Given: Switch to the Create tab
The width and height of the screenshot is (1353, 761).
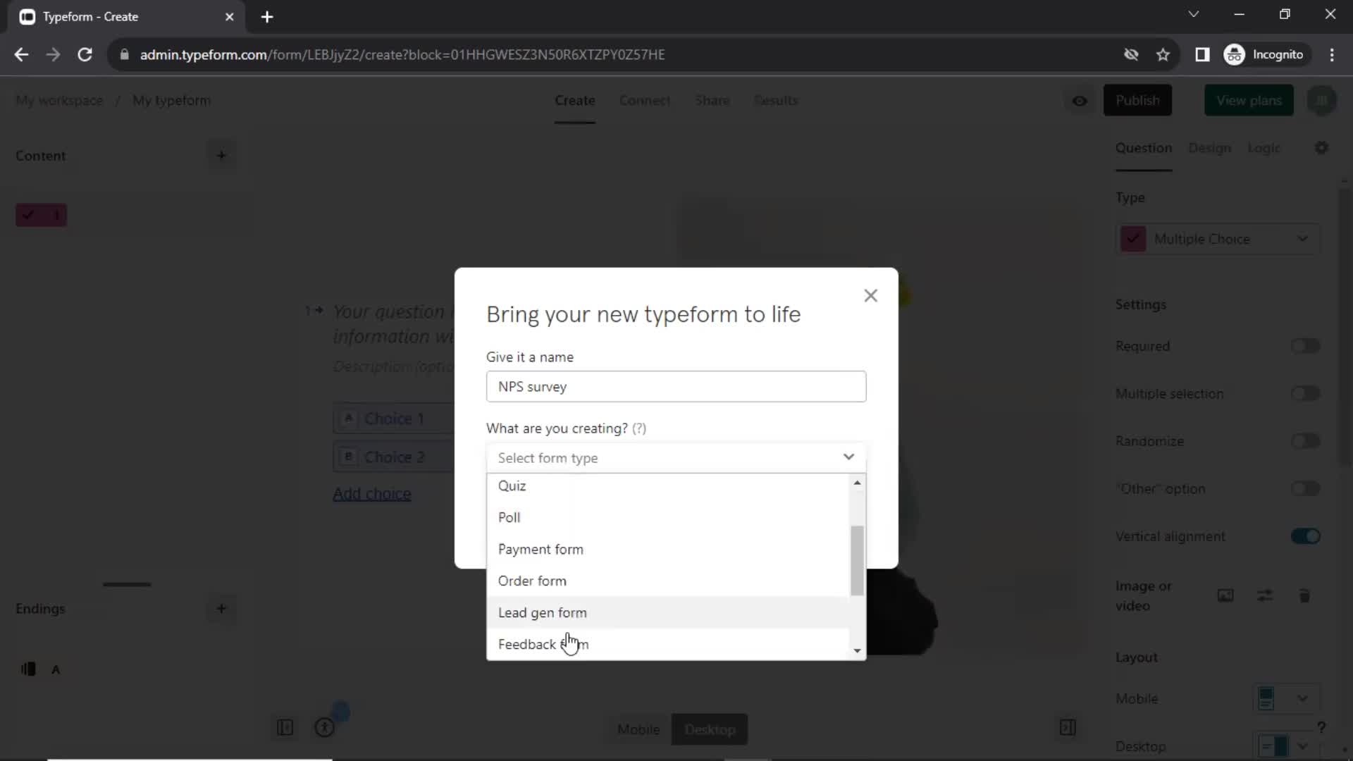Looking at the screenshot, I should 574,100.
